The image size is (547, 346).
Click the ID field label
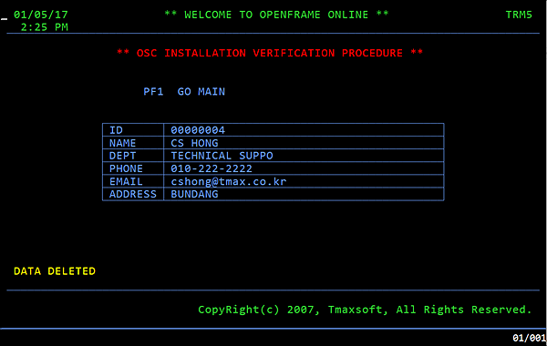tap(116, 130)
